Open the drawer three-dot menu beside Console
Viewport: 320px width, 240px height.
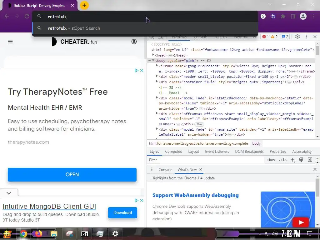152,169
